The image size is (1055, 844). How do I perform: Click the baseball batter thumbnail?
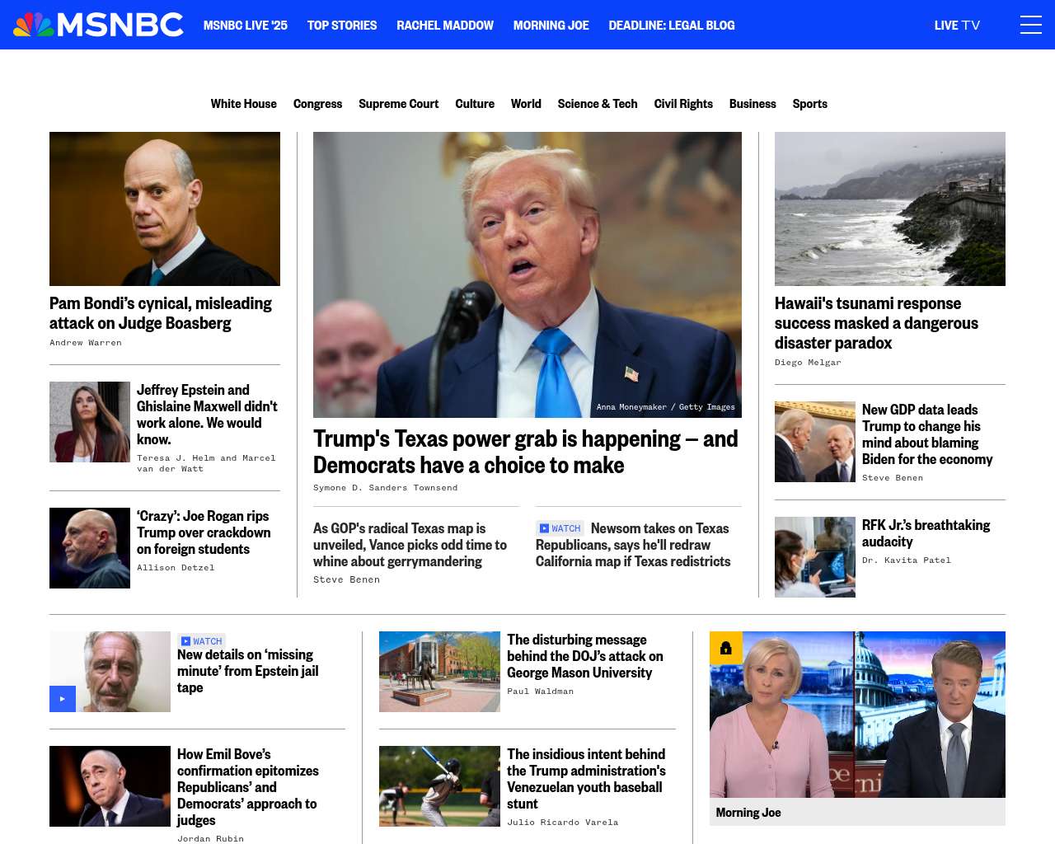click(x=439, y=786)
